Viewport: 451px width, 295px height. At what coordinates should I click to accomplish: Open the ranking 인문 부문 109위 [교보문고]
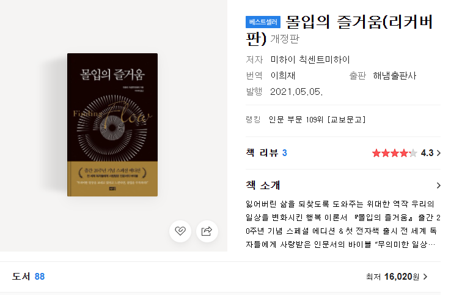(317, 119)
